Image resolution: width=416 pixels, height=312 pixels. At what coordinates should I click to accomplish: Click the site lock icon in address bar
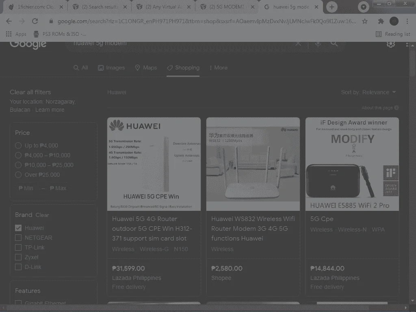[x=51, y=21]
